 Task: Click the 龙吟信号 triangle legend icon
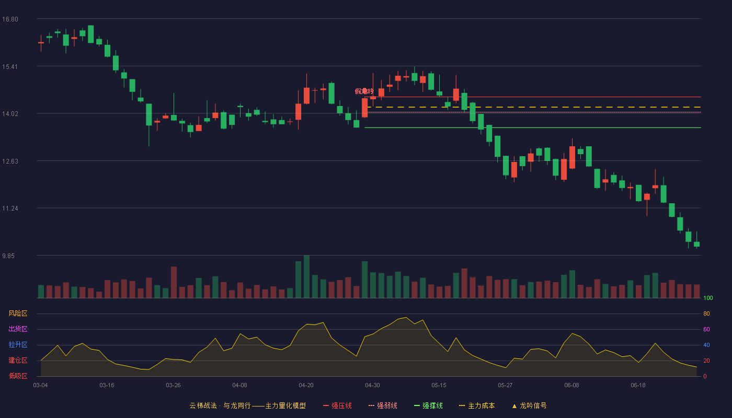pyautogui.click(x=514, y=406)
